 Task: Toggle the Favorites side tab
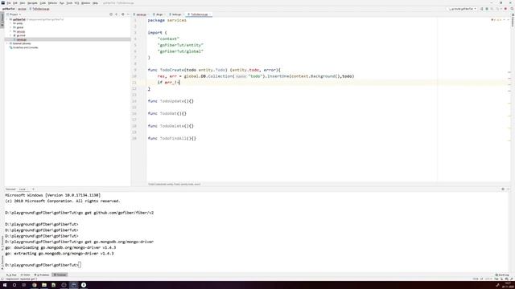click(2, 263)
